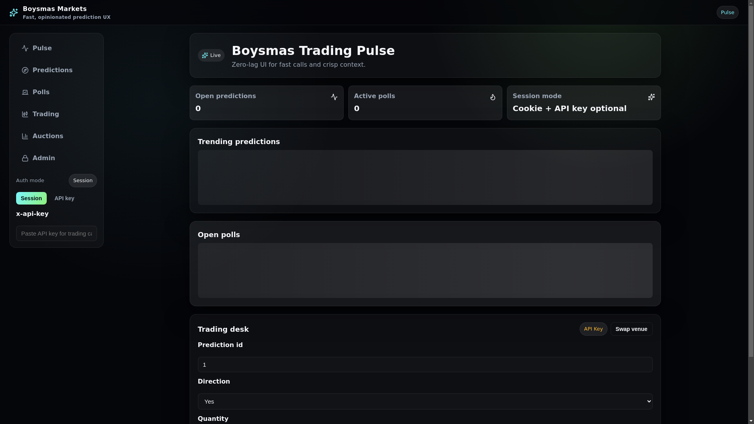Click the Predictions compass icon
Screen dimensions: 754x424
pos(25,70)
